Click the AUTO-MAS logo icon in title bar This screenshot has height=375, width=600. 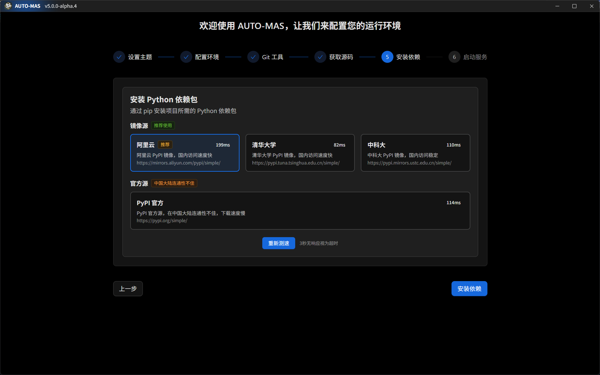pyautogui.click(x=8, y=6)
